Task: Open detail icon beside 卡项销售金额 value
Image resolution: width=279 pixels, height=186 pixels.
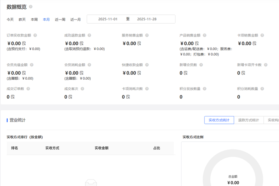Action: [x=255, y=43]
